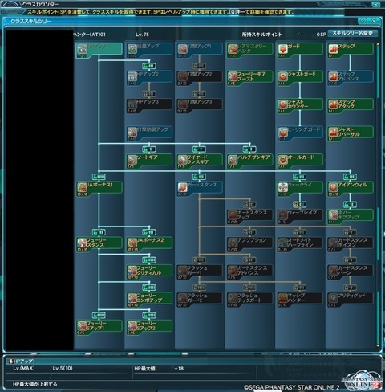Viewport: 385px width, 392px height.
Task: Click the フラッシュガード2 skill icon
Action: (182, 299)
